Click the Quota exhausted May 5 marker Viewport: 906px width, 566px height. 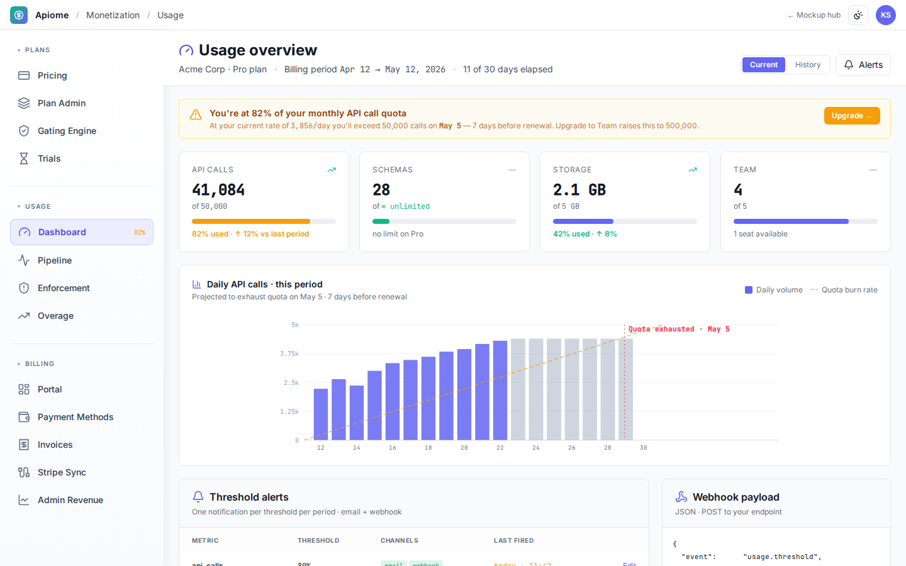coord(679,329)
